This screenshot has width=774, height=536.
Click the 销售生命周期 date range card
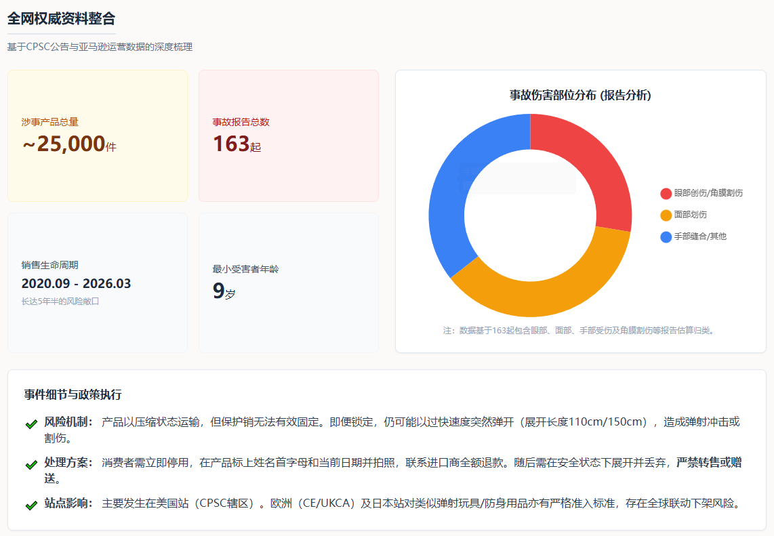point(98,283)
